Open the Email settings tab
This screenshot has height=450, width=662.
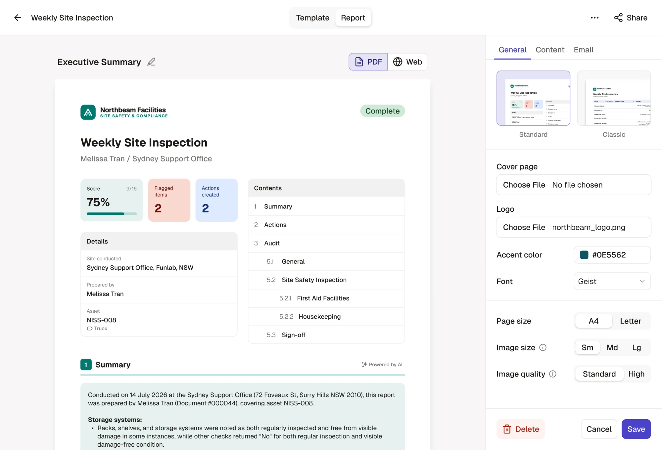(x=584, y=50)
